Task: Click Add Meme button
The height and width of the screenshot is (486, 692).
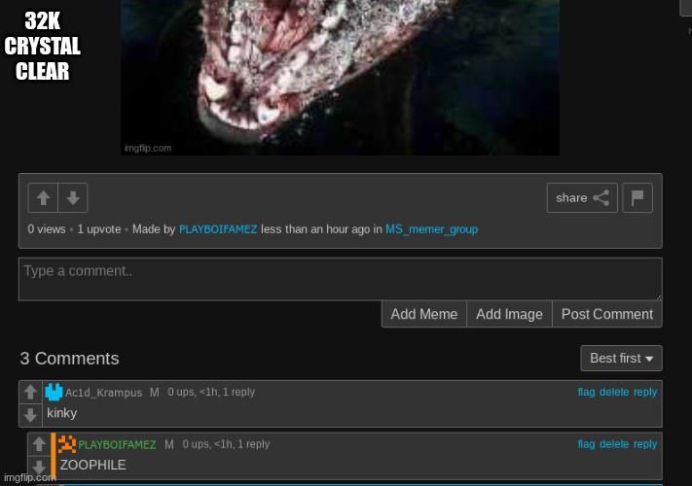Action: [423, 314]
